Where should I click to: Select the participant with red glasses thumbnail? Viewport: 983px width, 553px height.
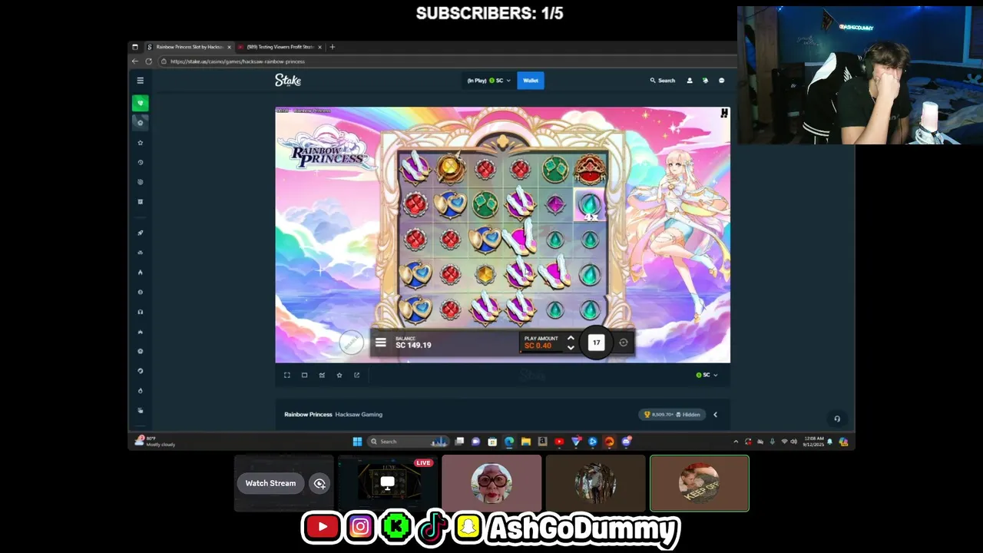(491, 483)
